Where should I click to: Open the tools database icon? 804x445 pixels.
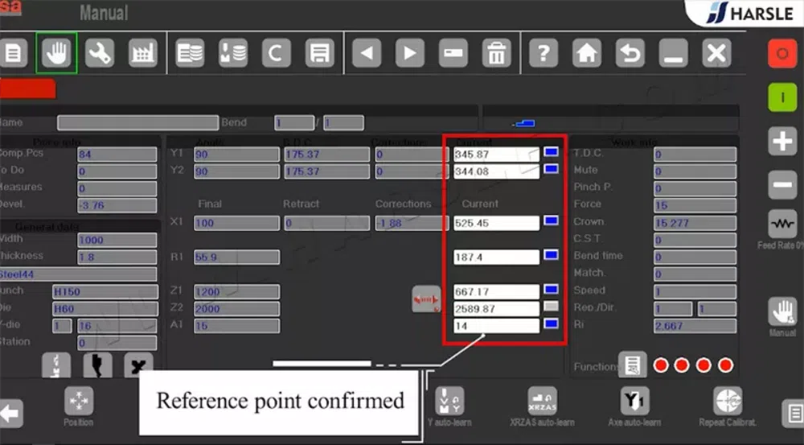[233, 53]
